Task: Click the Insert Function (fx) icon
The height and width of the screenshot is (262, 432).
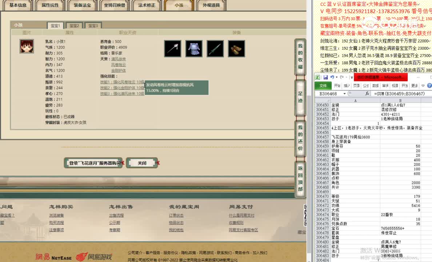Action: tap(367, 94)
